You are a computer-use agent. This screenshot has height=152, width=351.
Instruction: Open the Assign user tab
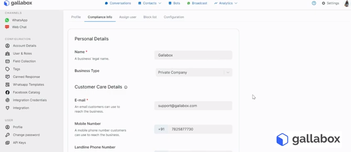pyautogui.click(x=128, y=17)
